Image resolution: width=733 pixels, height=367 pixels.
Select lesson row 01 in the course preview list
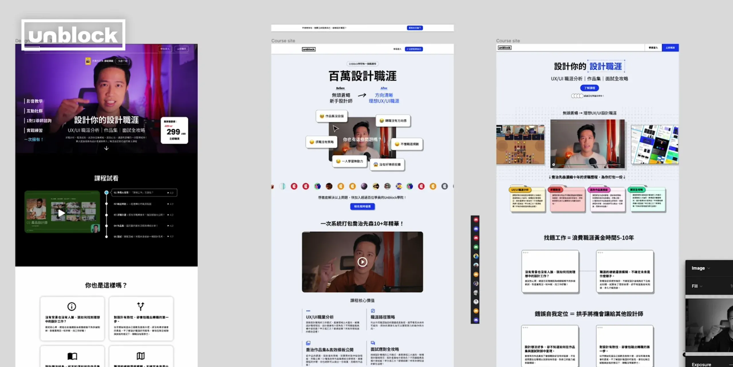click(x=144, y=193)
